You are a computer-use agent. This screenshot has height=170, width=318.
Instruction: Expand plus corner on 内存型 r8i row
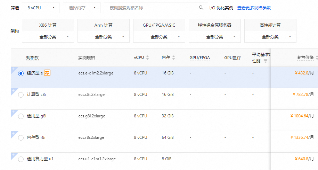pyautogui.click(x=13, y=133)
